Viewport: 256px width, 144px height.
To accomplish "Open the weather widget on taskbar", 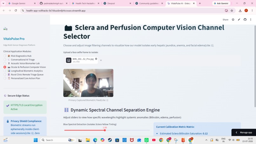I will click(5, 140).
